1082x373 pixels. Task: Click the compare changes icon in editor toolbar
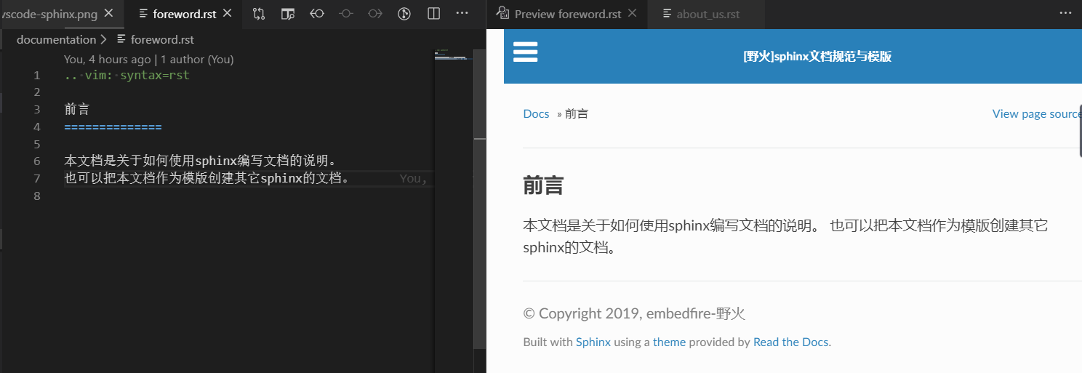coord(259,14)
